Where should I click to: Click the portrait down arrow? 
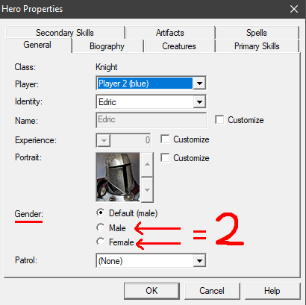pyautogui.click(x=147, y=190)
